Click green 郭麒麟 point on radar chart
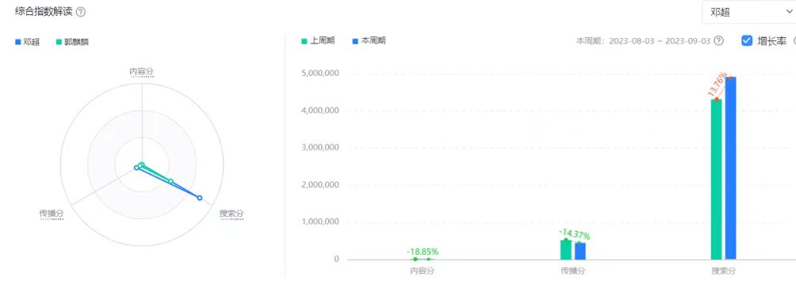This screenshot has width=796, height=288. [170, 181]
